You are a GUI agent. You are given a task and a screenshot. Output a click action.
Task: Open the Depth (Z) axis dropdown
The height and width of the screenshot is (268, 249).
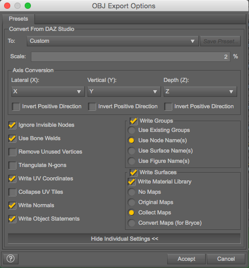200,91
